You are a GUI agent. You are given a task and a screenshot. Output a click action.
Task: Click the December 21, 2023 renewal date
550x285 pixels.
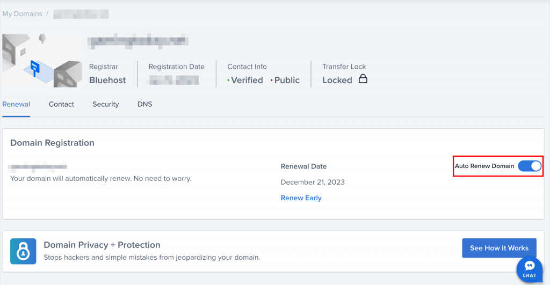click(313, 182)
